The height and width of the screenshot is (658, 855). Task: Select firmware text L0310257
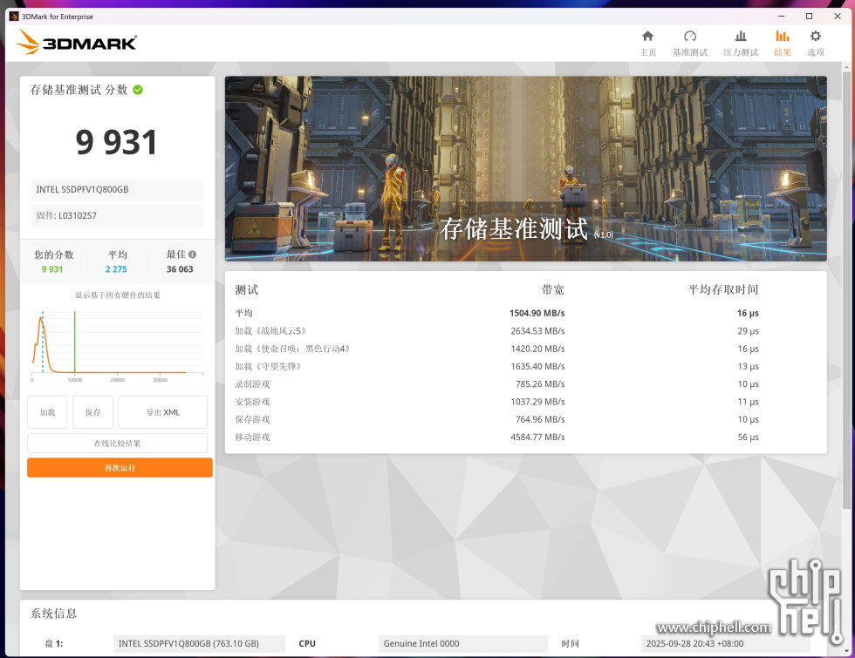click(78, 216)
